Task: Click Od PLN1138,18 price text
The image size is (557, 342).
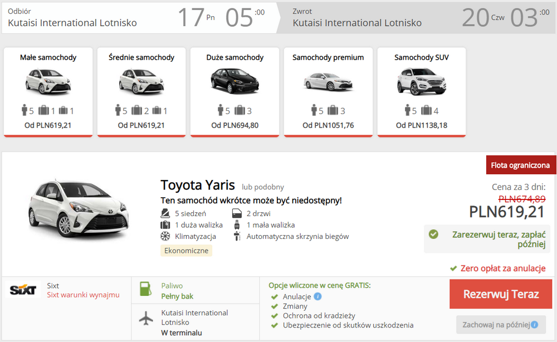Action: pyautogui.click(x=422, y=125)
